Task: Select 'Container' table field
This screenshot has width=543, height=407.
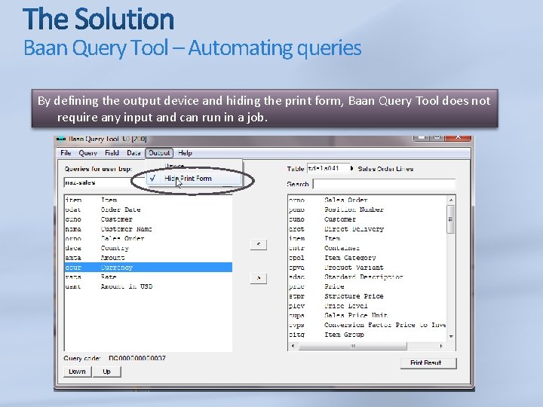Action: 367,248
